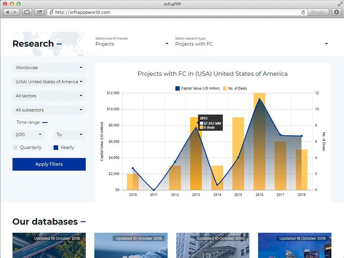Enable the Quarterly checkbox
This screenshot has height=258, width=344.
point(15,148)
